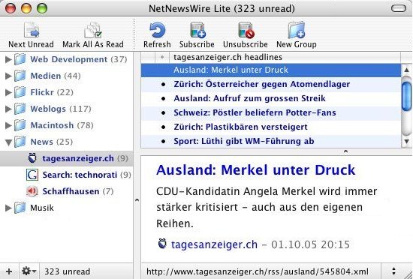Open the gear action menu
Viewport: 413px width, 279px height.
(29, 271)
